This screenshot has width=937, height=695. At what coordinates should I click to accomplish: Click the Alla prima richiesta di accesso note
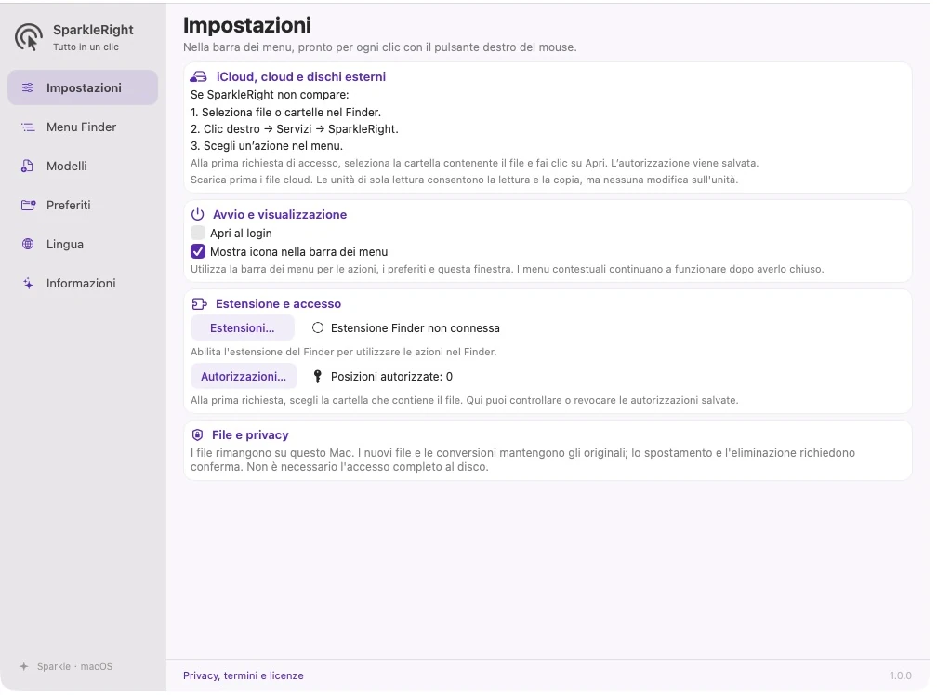click(x=474, y=163)
